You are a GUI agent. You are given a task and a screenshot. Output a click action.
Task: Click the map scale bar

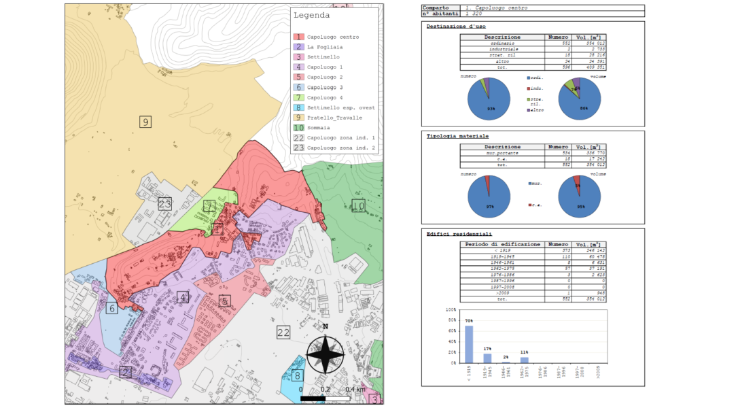click(326, 397)
